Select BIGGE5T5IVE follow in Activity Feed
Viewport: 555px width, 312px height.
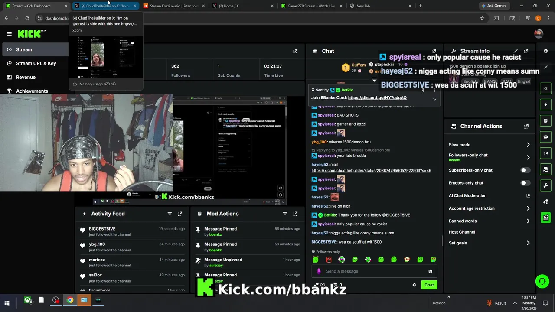(132, 231)
